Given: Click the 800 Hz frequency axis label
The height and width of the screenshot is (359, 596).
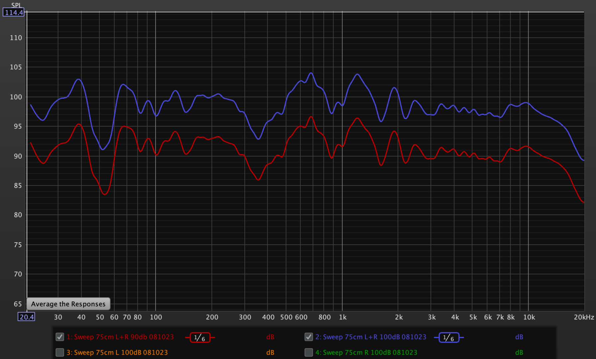Looking at the screenshot, I should pos(325,317).
